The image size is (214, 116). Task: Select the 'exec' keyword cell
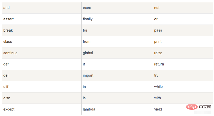point(117,8)
